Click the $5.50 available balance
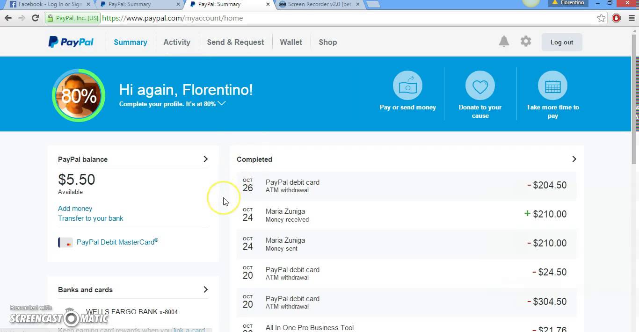639x332 pixels. point(77,180)
